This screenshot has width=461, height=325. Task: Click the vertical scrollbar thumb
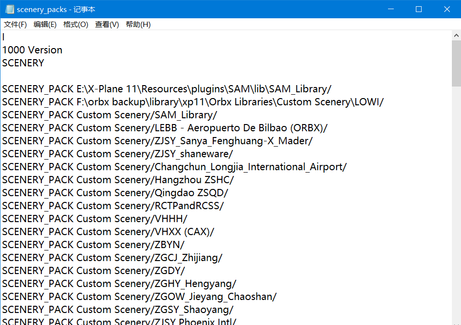pyautogui.click(x=456, y=63)
